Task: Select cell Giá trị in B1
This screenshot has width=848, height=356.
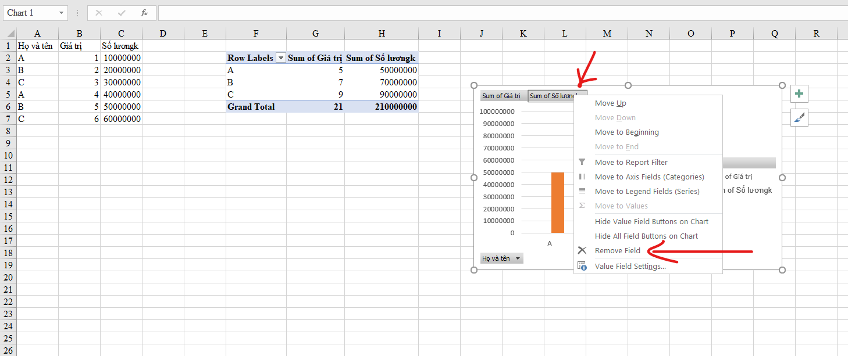Action: point(80,45)
